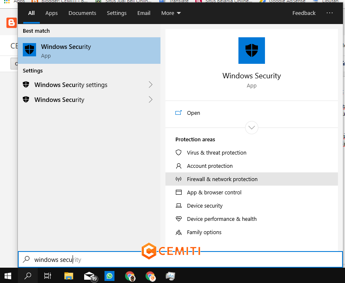Open Windows Security settings result

pyautogui.click(x=89, y=85)
